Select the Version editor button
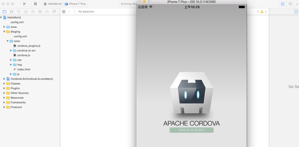The width and height of the screenshot is (299, 147). pyautogui.click(x=297, y=4)
